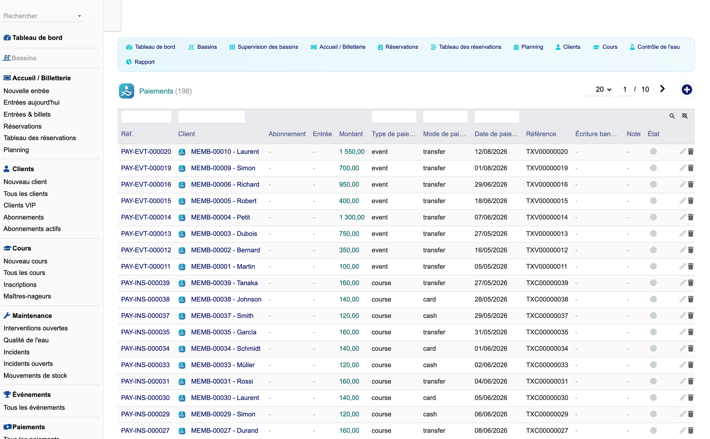Open Clients VIP in sidebar
Image resolution: width=710 pixels, height=439 pixels.
(x=20, y=205)
